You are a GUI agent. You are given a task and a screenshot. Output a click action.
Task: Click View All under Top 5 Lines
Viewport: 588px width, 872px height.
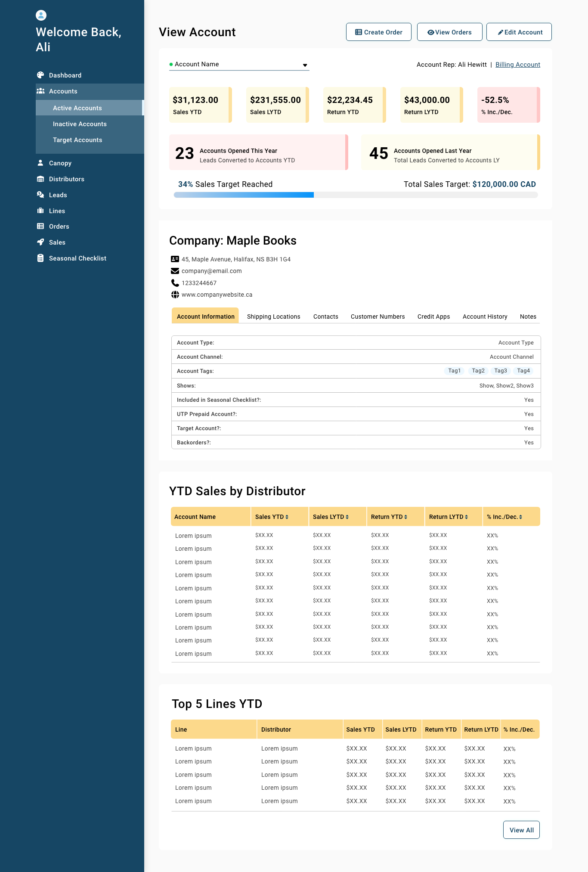(x=522, y=830)
